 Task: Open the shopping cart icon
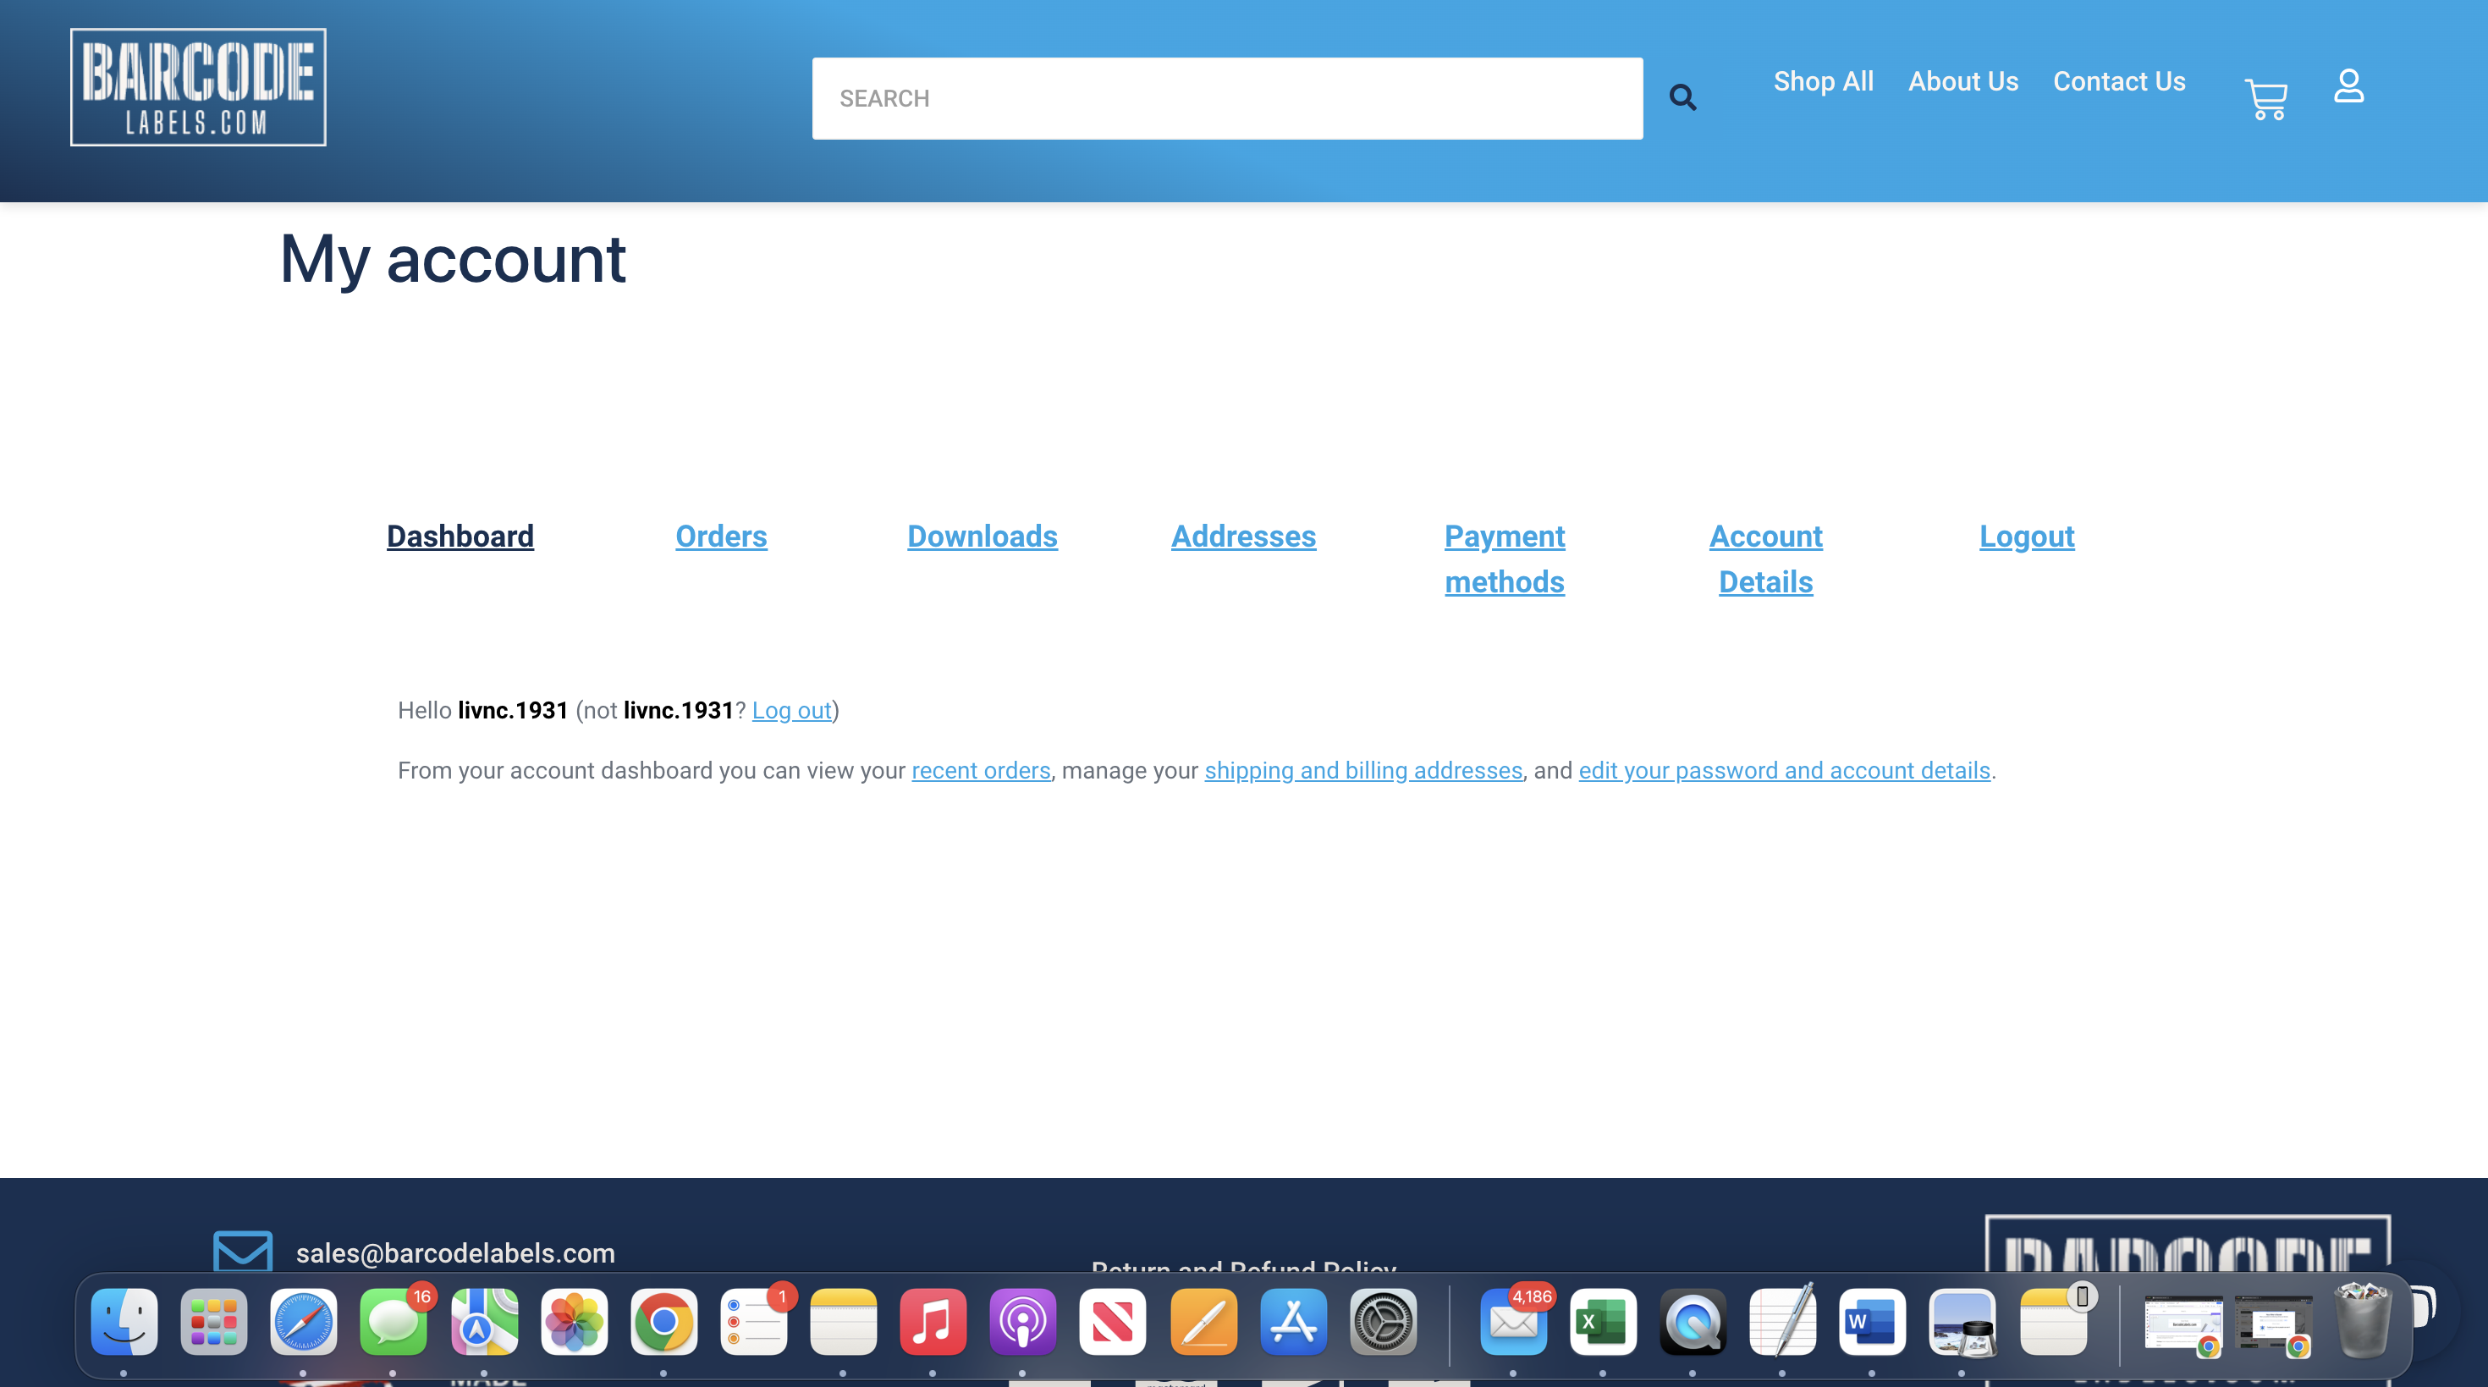click(x=2266, y=98)
